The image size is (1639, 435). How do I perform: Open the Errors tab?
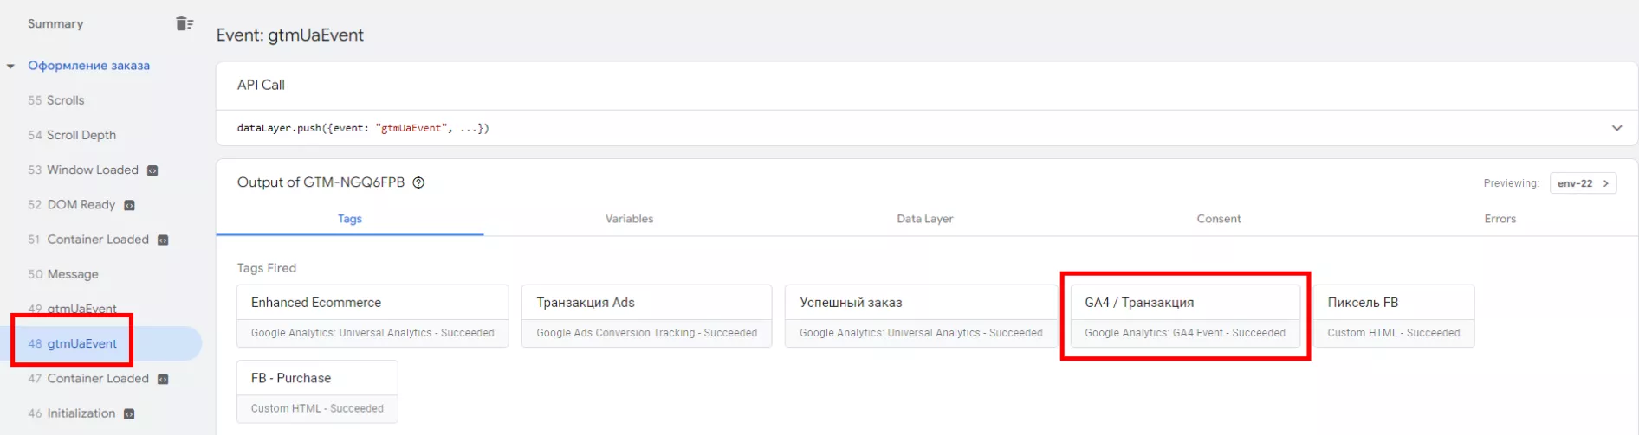tap(1500, 219)
